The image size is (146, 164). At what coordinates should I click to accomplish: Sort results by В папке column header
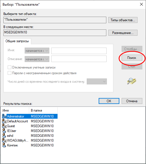43,110
